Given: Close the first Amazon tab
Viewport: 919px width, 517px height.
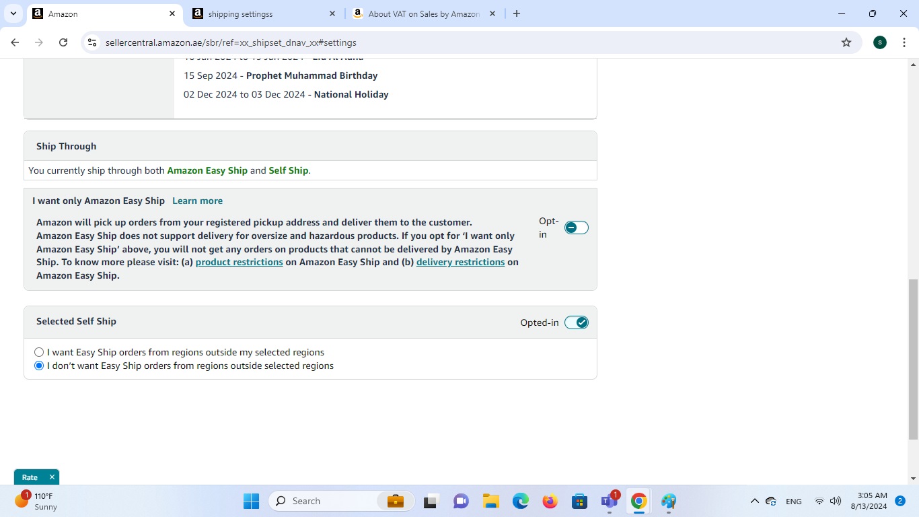Looking at the screenshot, I should point(172,13).
